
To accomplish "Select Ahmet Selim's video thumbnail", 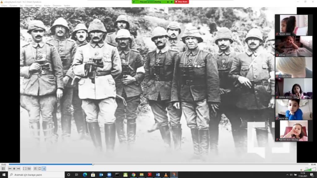I will tap(294, 67).
